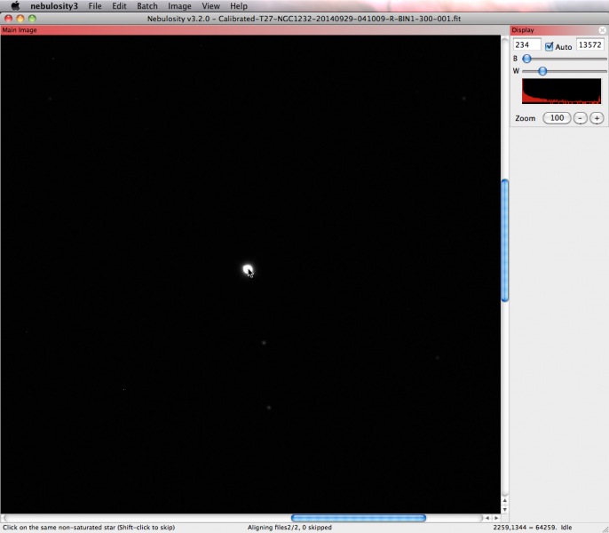Click the horizontal scrollbar right arrow
Viewport: 609px width, 533px height.
(x=496, y=518)
